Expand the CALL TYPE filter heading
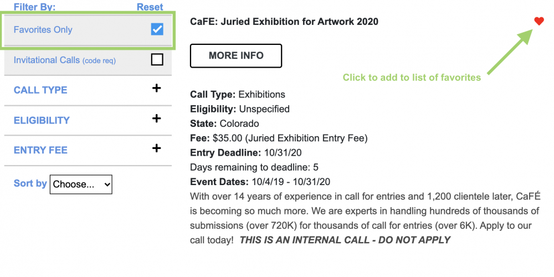The height and width of the screenshot is (277, 554). (40, 90)
